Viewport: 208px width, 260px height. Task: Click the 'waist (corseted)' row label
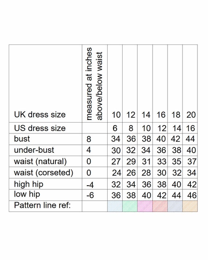pyautogui.click(x=44, y=172)
